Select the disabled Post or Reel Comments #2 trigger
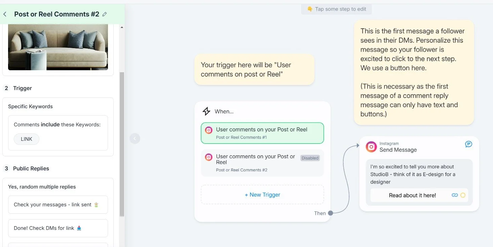 click(x=262, y=163)
